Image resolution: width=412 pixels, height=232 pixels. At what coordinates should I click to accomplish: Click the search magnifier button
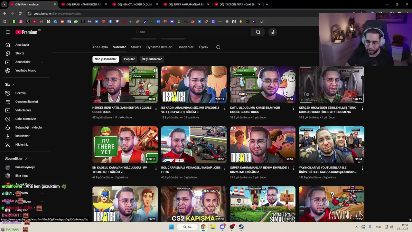coord(258,32)
